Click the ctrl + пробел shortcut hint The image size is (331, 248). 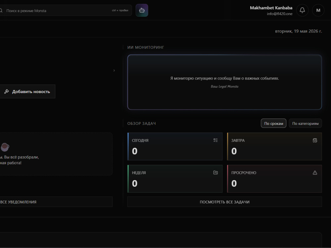coord(120,10)
